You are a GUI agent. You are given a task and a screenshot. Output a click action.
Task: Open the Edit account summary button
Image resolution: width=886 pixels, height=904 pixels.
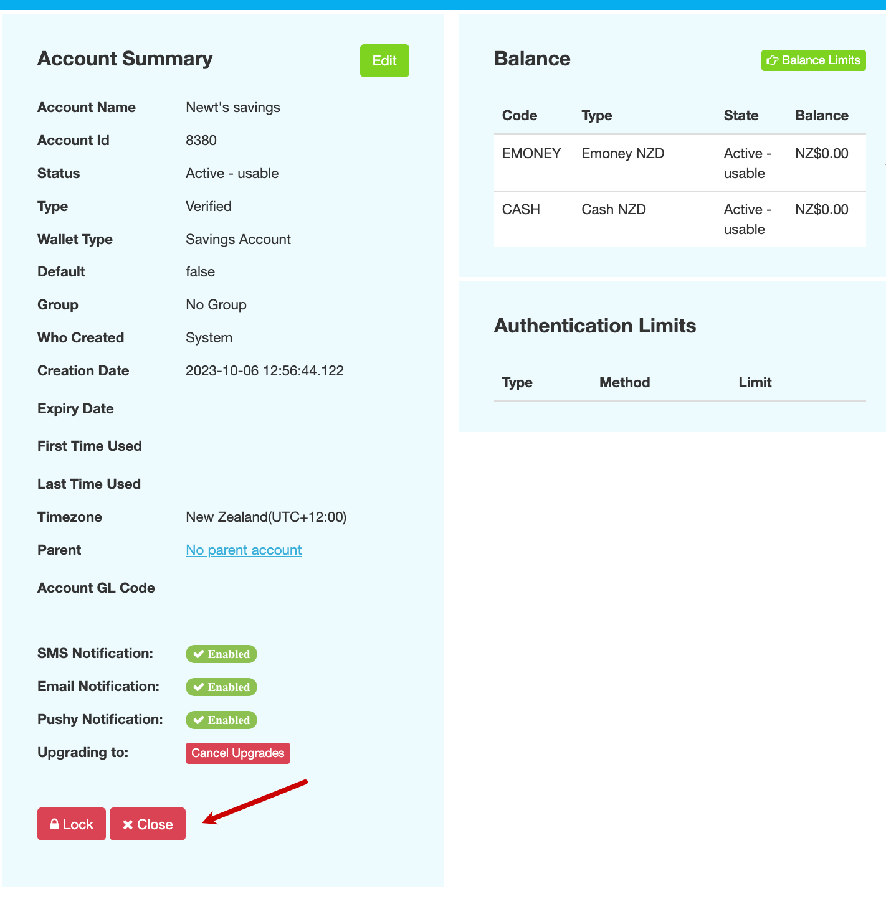tap(384, 60)
